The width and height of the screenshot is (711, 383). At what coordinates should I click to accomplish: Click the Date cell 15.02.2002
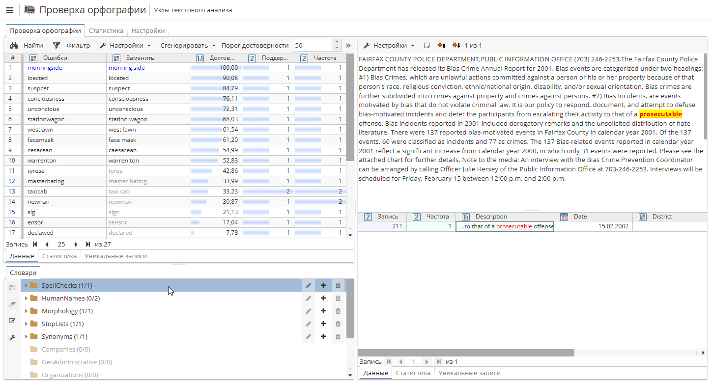click(594, 226)
